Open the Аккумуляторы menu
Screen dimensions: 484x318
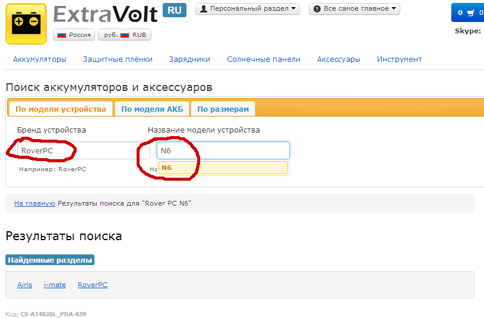coord(40,59)
